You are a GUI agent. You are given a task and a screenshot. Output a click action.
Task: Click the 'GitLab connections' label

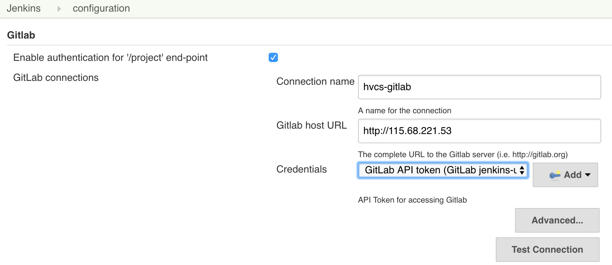point(56,77)
